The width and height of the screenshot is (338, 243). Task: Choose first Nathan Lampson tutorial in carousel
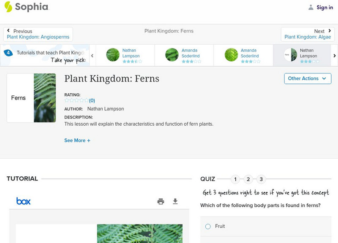click(x=125, y=55)
